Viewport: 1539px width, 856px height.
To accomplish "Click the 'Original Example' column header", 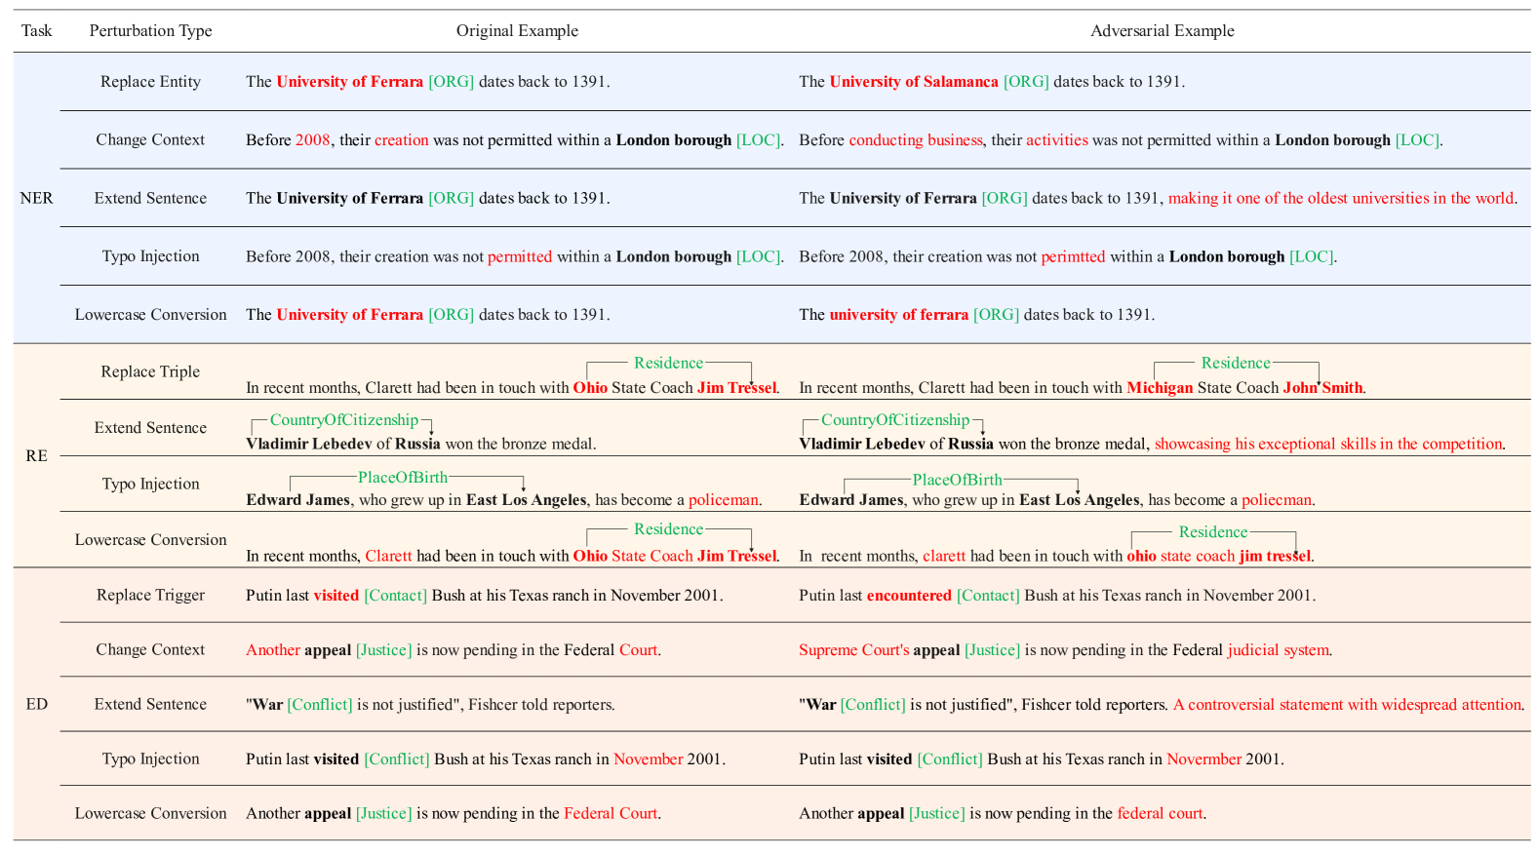I will click(517, 31).
